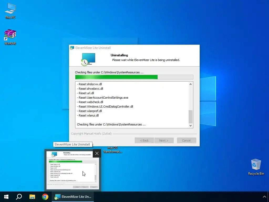This screenshot has width=269, height=202.
Task: Select the macOS Transformat... desktop item
Action: 112,149
